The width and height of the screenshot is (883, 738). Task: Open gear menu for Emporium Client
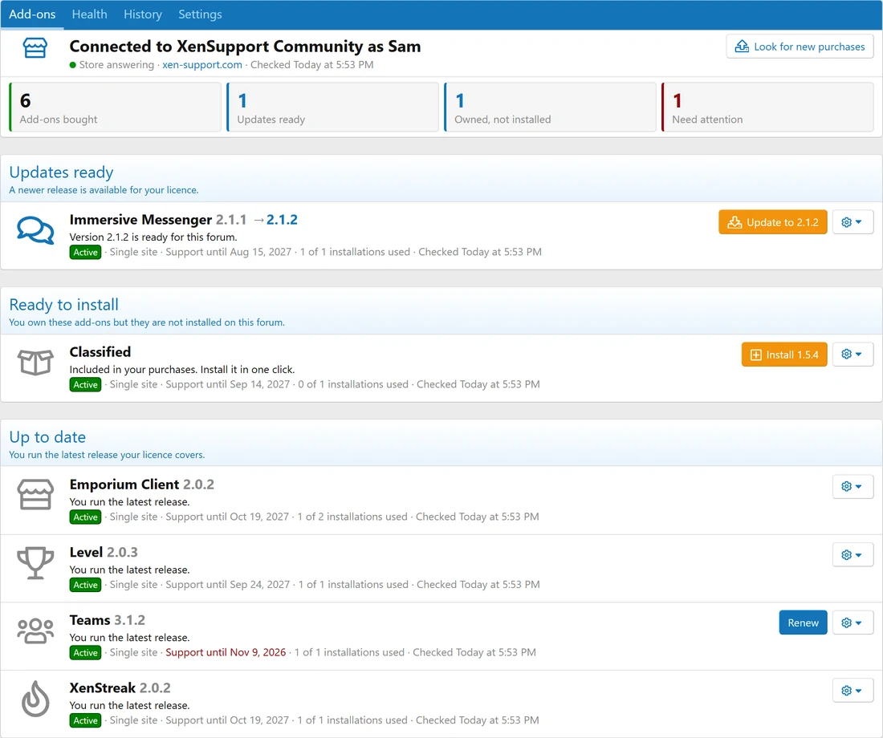coord(852,486)
